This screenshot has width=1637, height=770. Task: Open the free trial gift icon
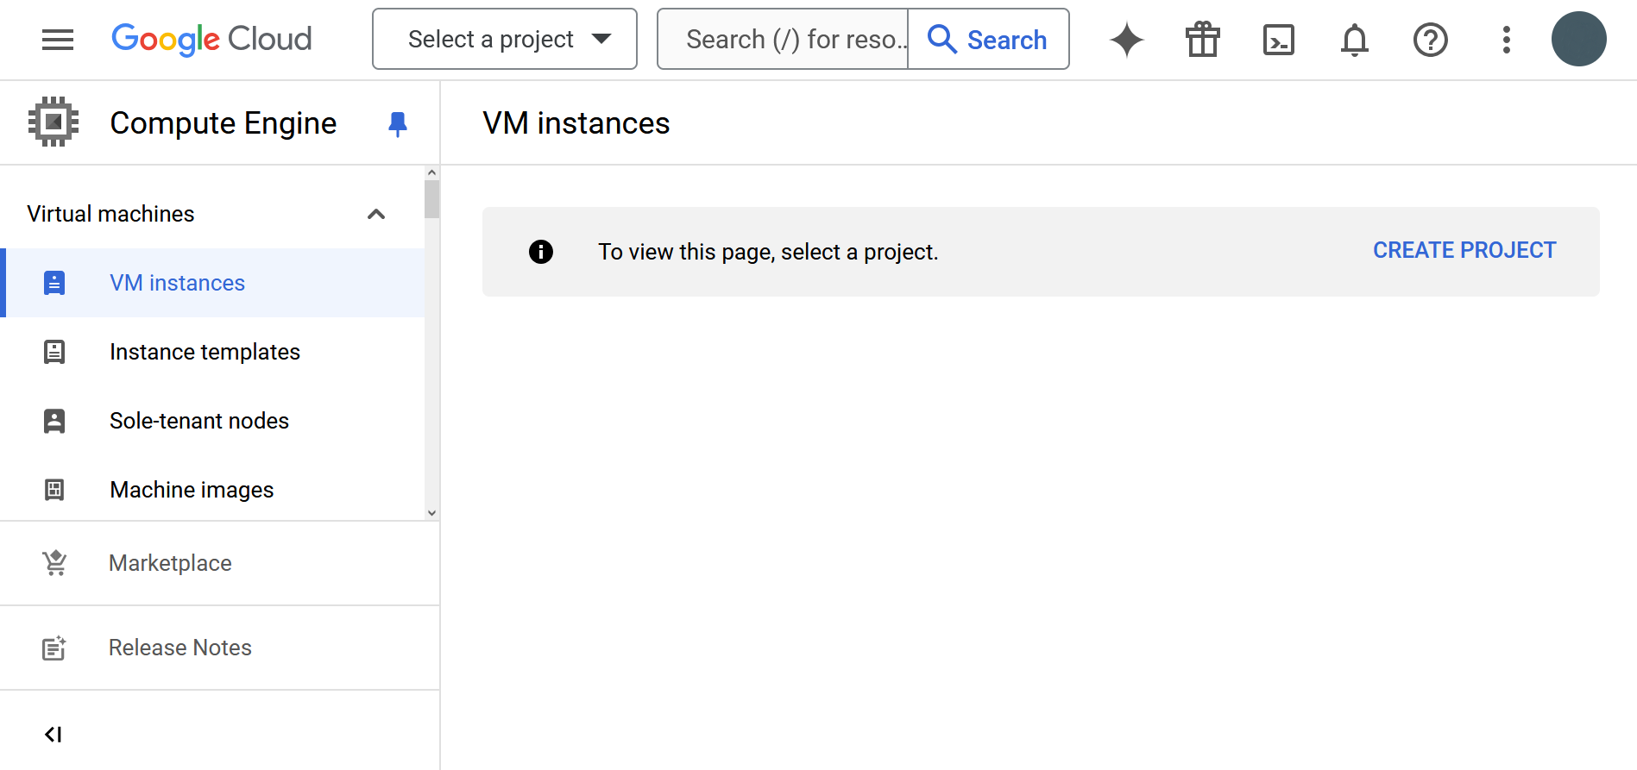(1203, 40)
